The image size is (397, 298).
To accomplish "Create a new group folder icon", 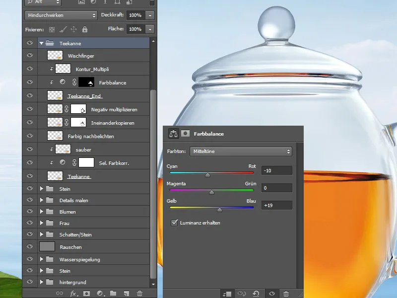I will [113, 294].
